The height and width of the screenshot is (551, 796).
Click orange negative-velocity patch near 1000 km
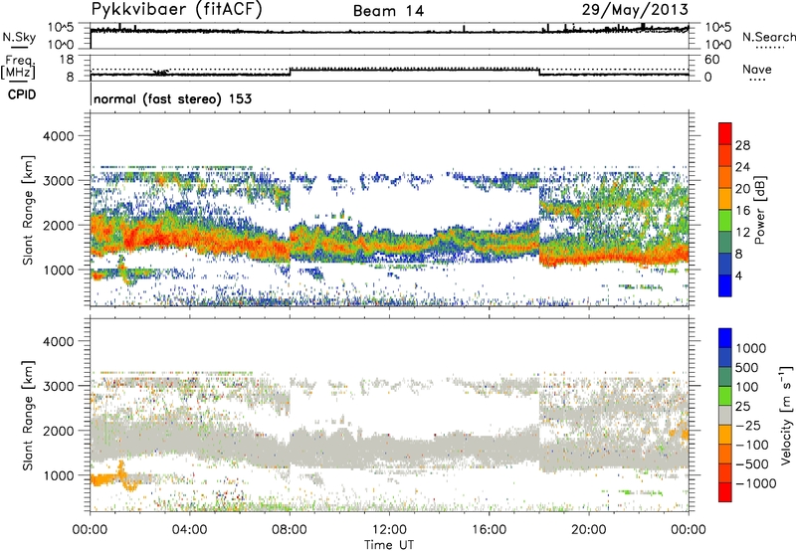coord(106,479)
